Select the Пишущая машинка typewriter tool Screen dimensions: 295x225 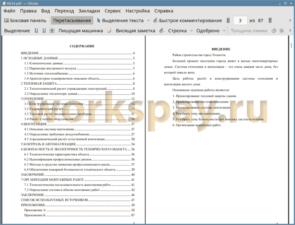(x=81, y=31)
